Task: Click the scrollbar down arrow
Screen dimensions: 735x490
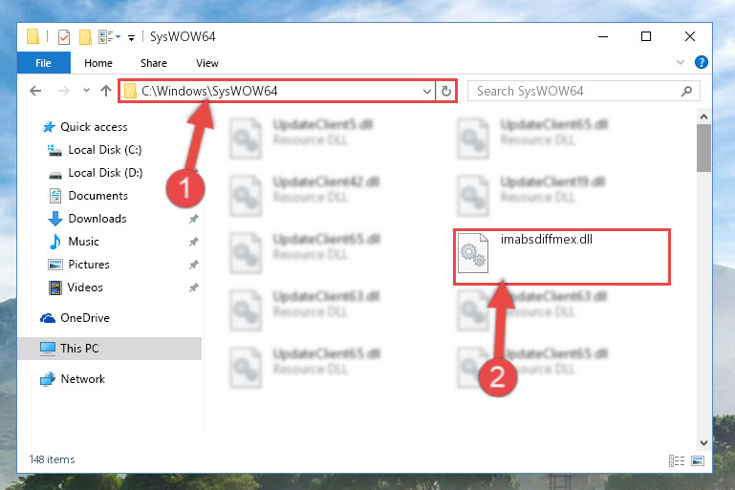Action: coord(703,442)
